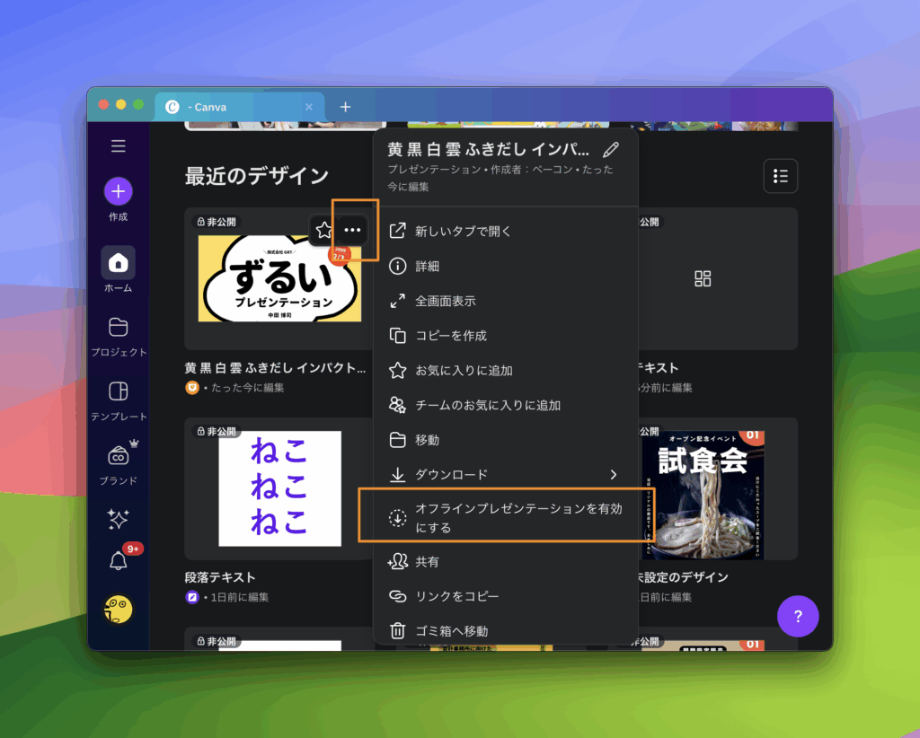Click the purple help question button
The width and height of the screenshot is (920, 738).
tap(798, 617)
